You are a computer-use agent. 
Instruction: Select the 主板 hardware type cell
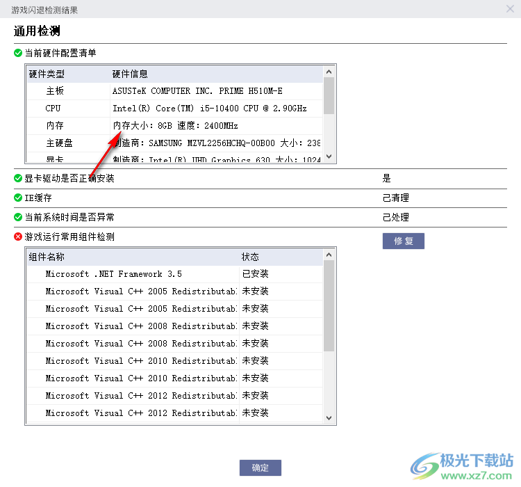(x=68, y=91)
